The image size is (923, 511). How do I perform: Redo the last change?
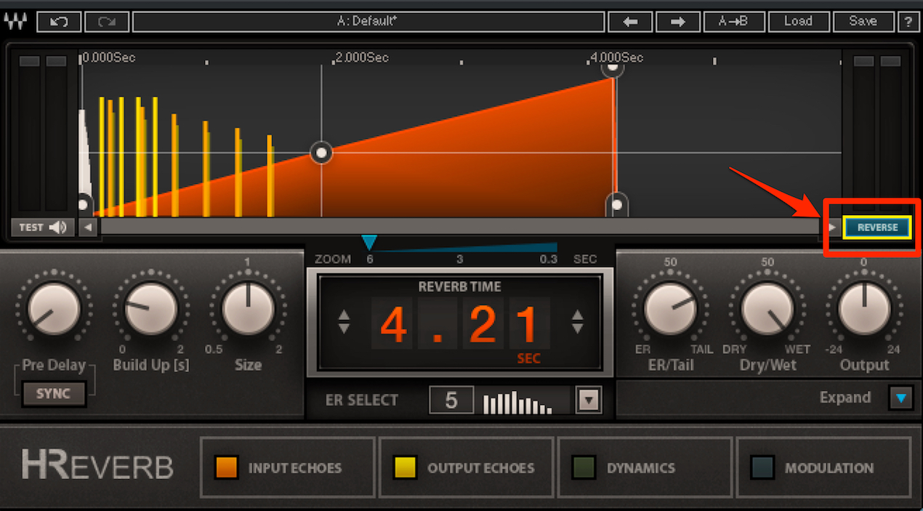tap(107, 21)
